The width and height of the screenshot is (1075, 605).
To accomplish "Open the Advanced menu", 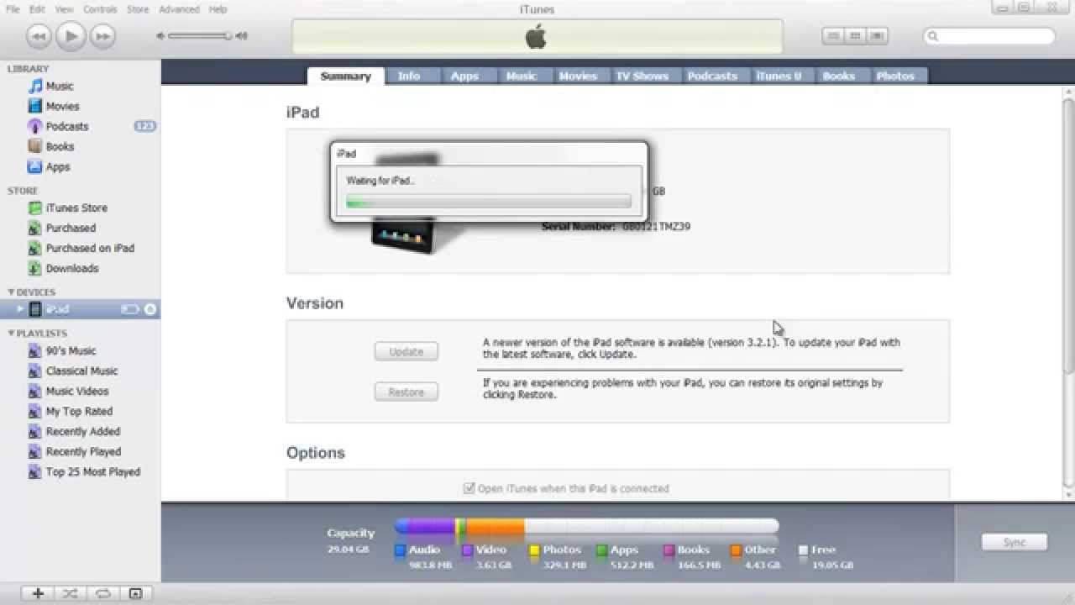I will tap(179, 9).
